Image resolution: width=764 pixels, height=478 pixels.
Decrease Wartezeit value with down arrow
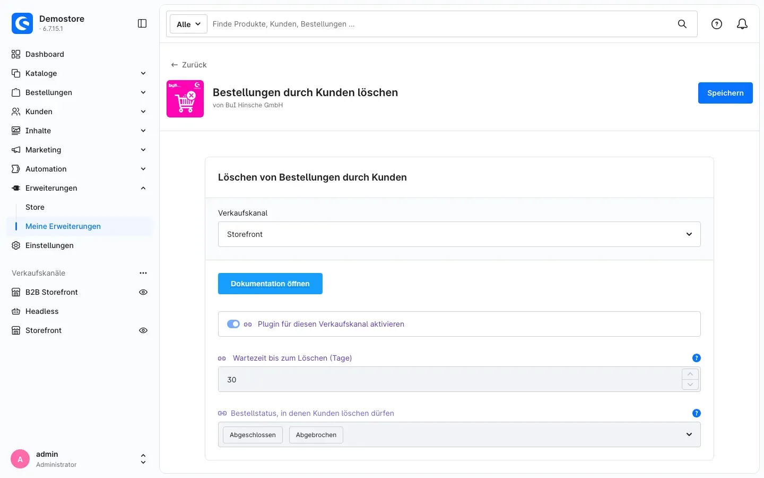click(690, 385)
